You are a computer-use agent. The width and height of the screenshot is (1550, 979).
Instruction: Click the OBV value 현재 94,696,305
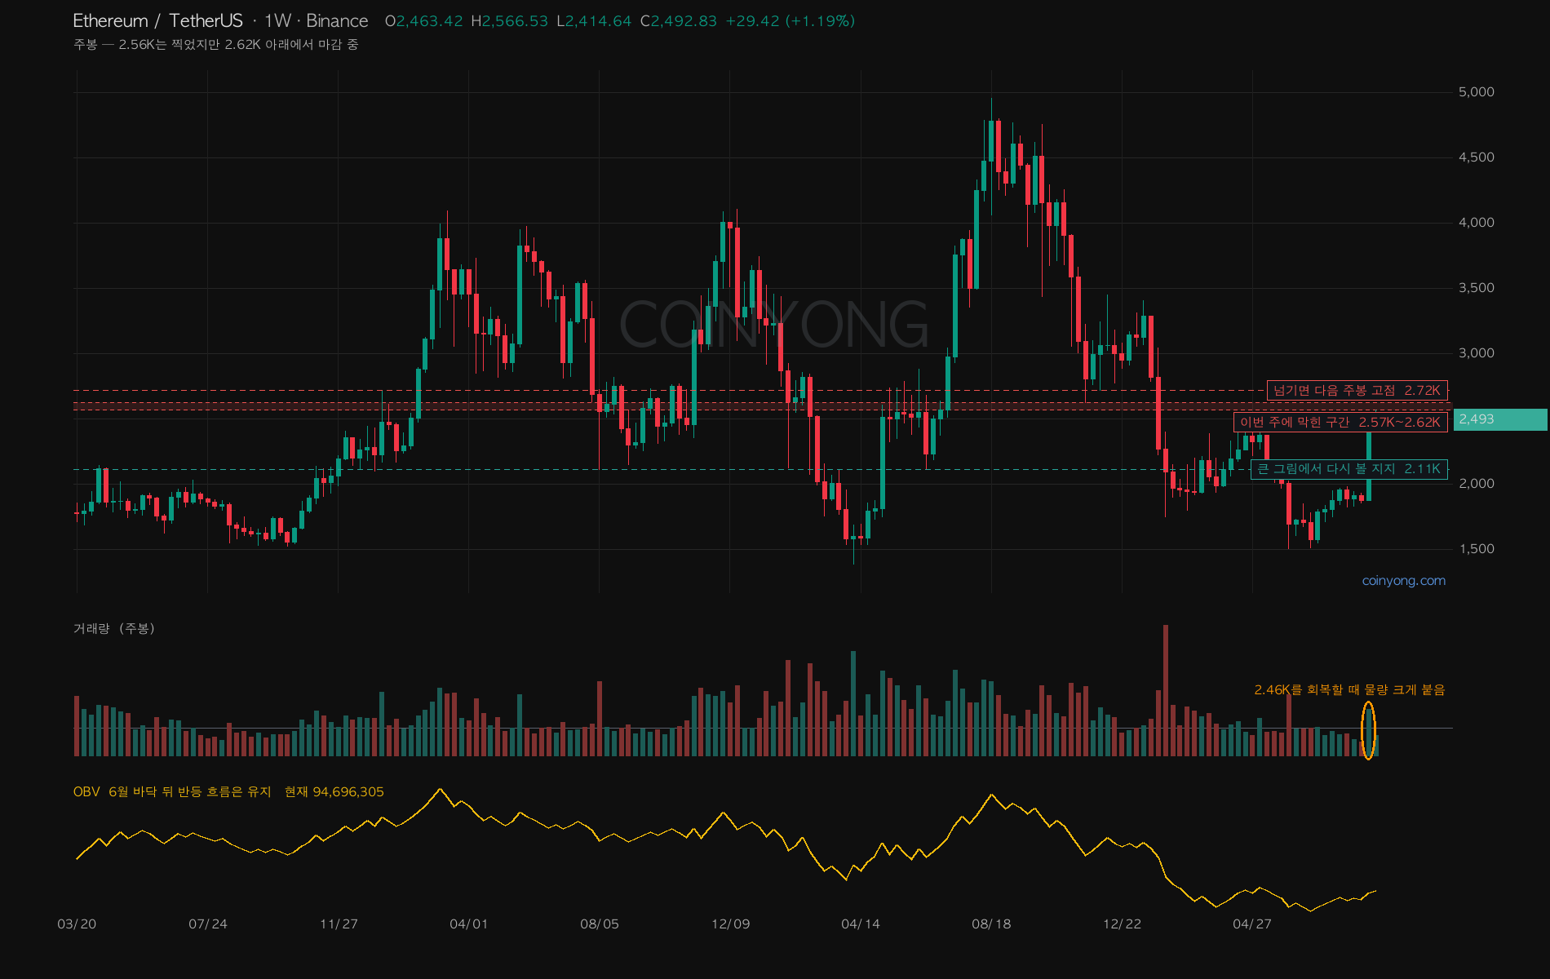pos(334,792)
